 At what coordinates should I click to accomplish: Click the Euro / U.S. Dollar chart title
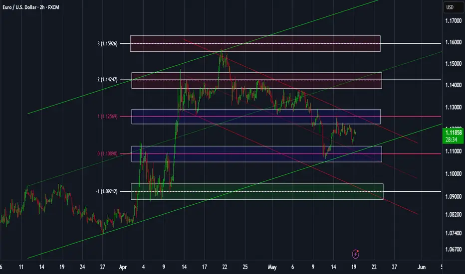coord(31,7)
